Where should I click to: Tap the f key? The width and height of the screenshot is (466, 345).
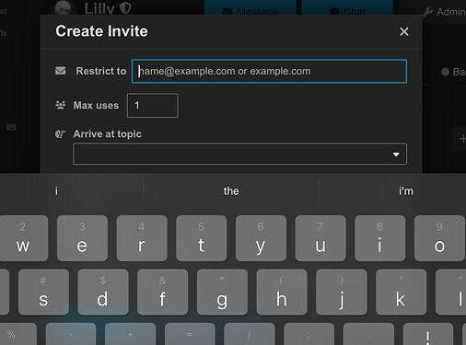[163, 292]
